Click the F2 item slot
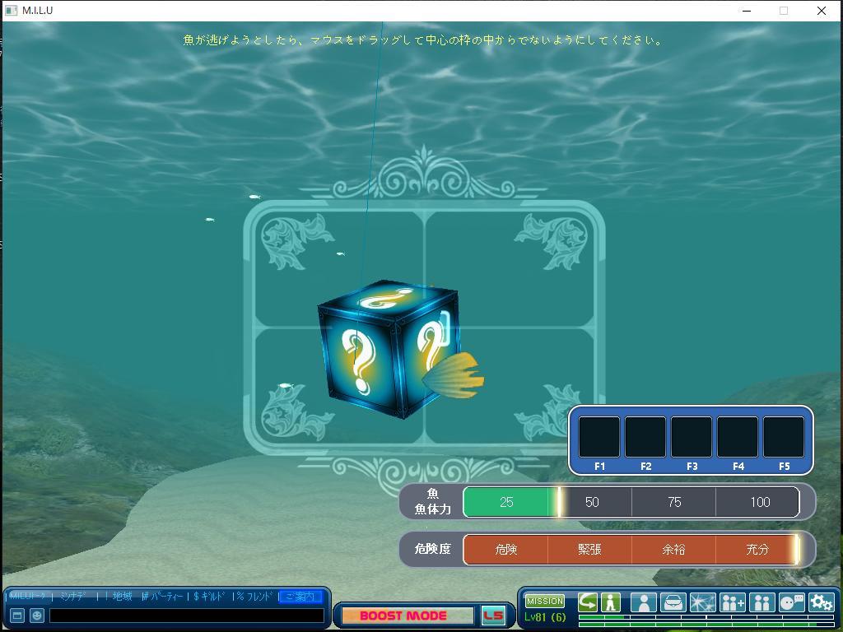Viewport: 843px width, 632px height. click(645, 437)
